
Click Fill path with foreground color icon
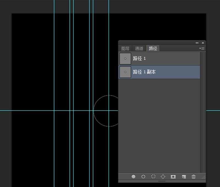click(133, 177)
